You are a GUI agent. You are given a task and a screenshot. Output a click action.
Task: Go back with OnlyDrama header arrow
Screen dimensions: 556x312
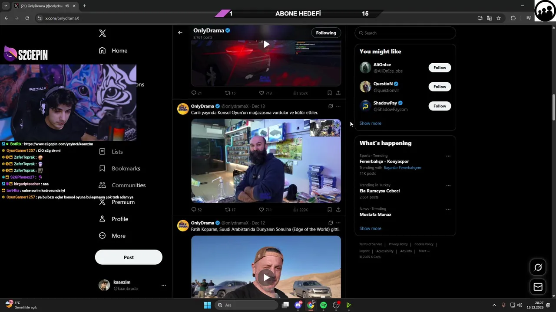click(x=180, y=32)
